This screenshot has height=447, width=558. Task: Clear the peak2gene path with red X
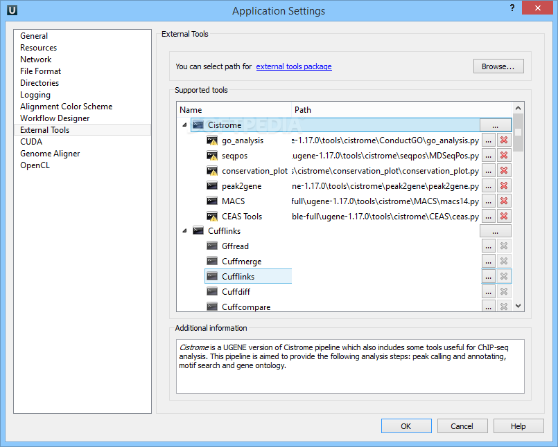click(504, 186)
